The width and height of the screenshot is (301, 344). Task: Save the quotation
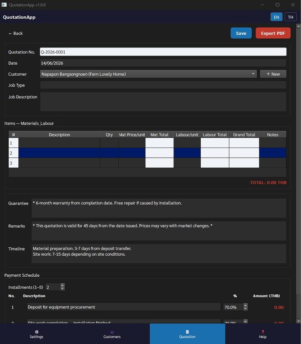tap(241, 33)
